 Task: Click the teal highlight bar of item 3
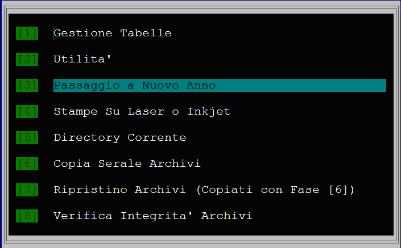click(x=220, y=85)
